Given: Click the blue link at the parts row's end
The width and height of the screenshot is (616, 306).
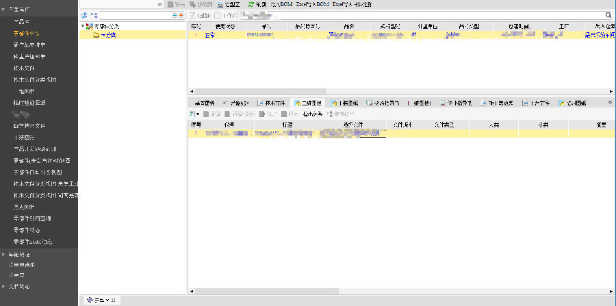Looking at the screenshot, I should [600, 35].
